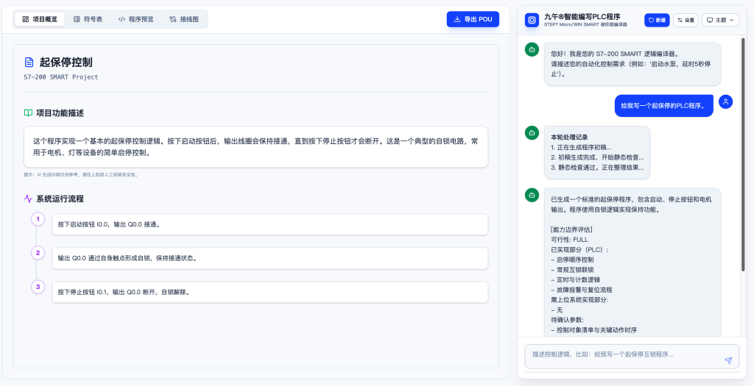The image size is (754, 386).
Task: Click the AI disclaimer hint below description
Action: 81,175
